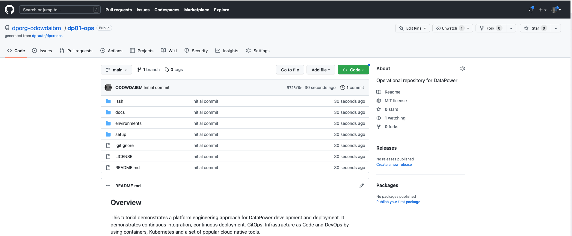Open the Add file dropdown
Screen dimensions: 572x236
(x=321, y=70)
